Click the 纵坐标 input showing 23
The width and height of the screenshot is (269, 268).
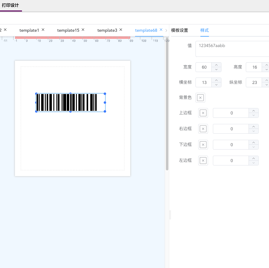pyautogui.click(x=254, y=82)
